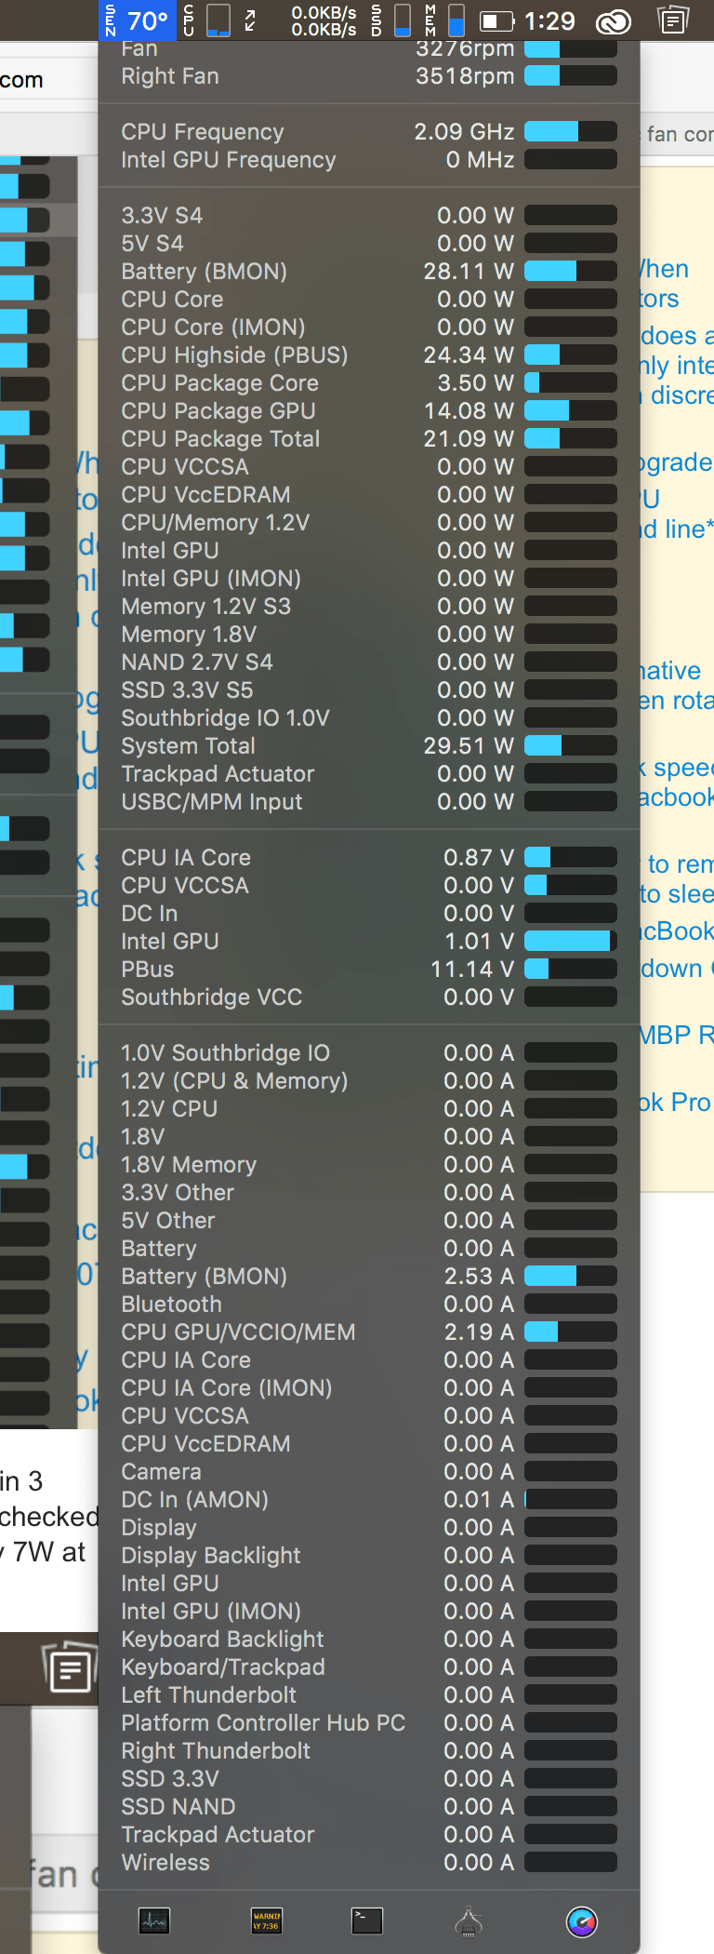Open the SEN 70° temperature menu item

[138, 20]
